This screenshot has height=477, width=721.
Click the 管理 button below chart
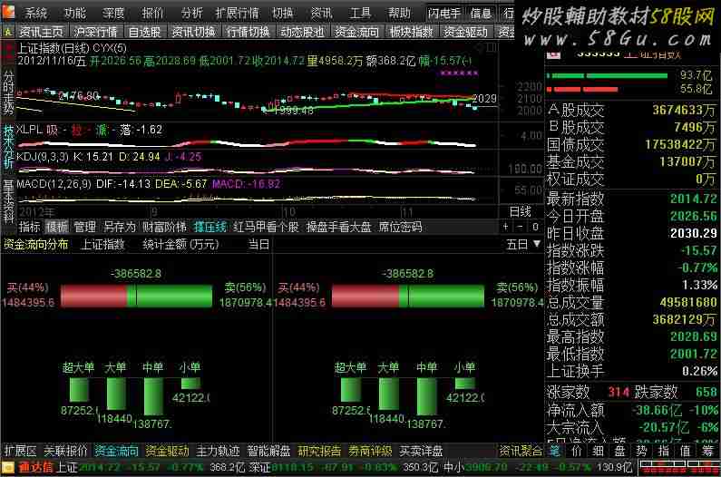[x=85, y=227]
